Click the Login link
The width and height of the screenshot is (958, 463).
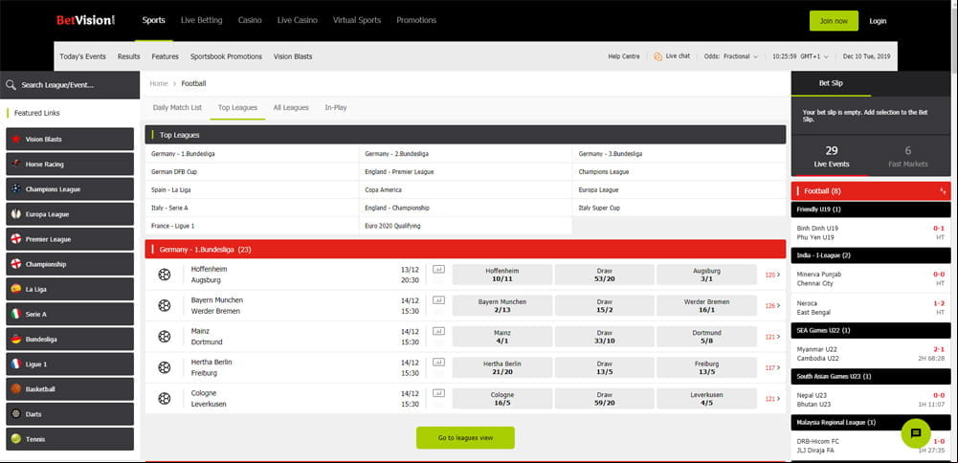(x=878, y=21)
